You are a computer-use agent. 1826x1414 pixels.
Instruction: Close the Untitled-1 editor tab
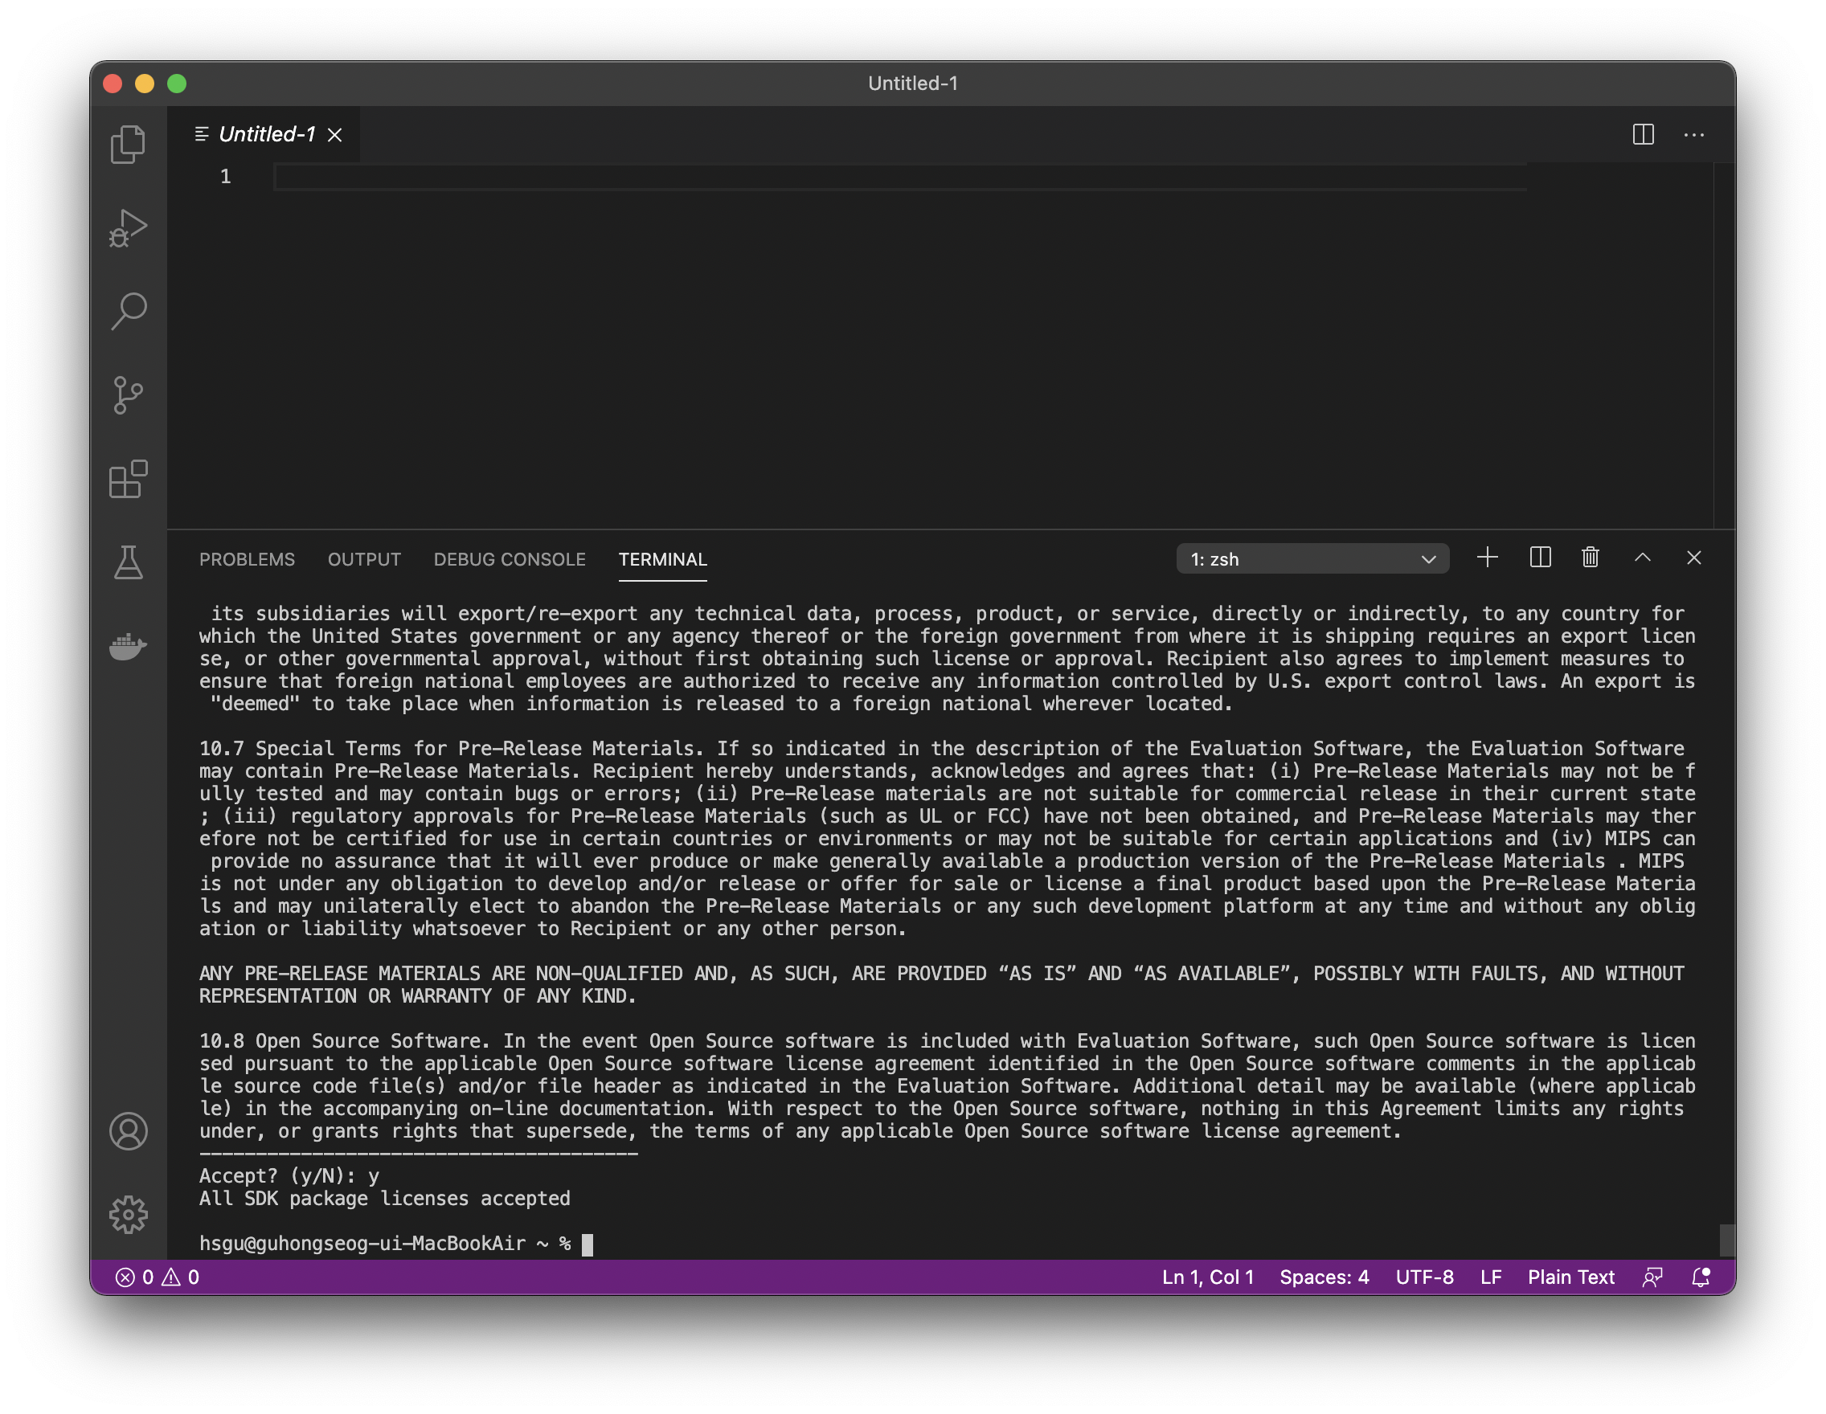(x=334, y=134)
